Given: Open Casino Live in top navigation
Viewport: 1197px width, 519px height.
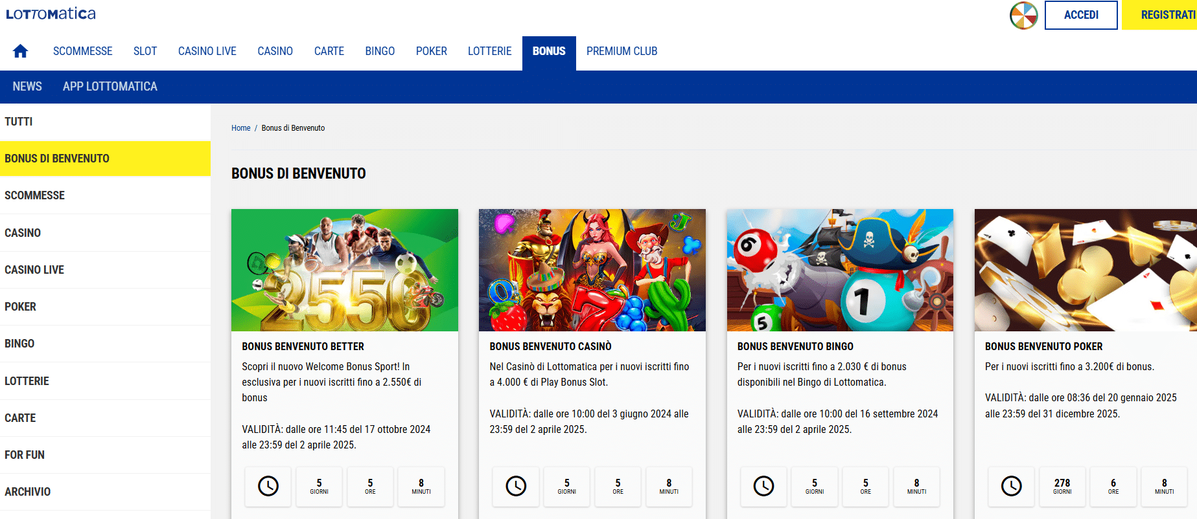Looking at the screenshot, I should pyautogui.click(x=207, y=51).
